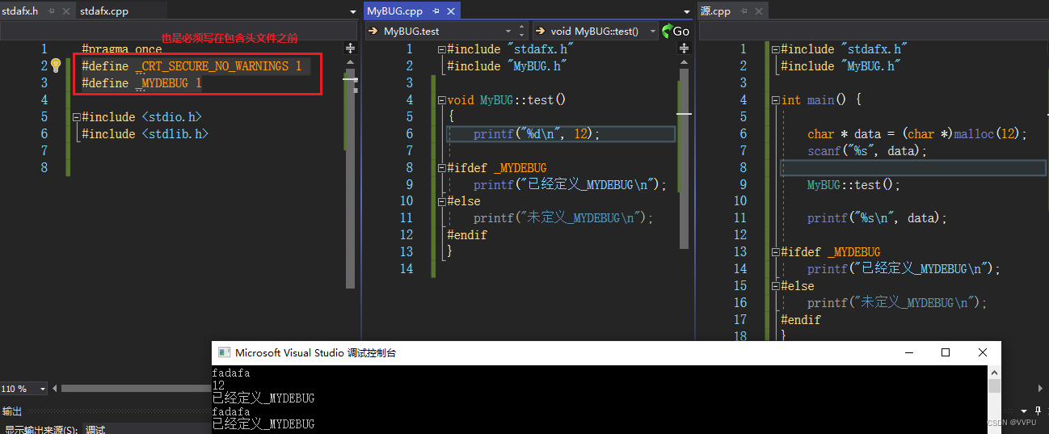This screenshot has width=1049, height=434.
Task: Collapse int main() at 源.cpp line 4
Action: tap(775, 100)
